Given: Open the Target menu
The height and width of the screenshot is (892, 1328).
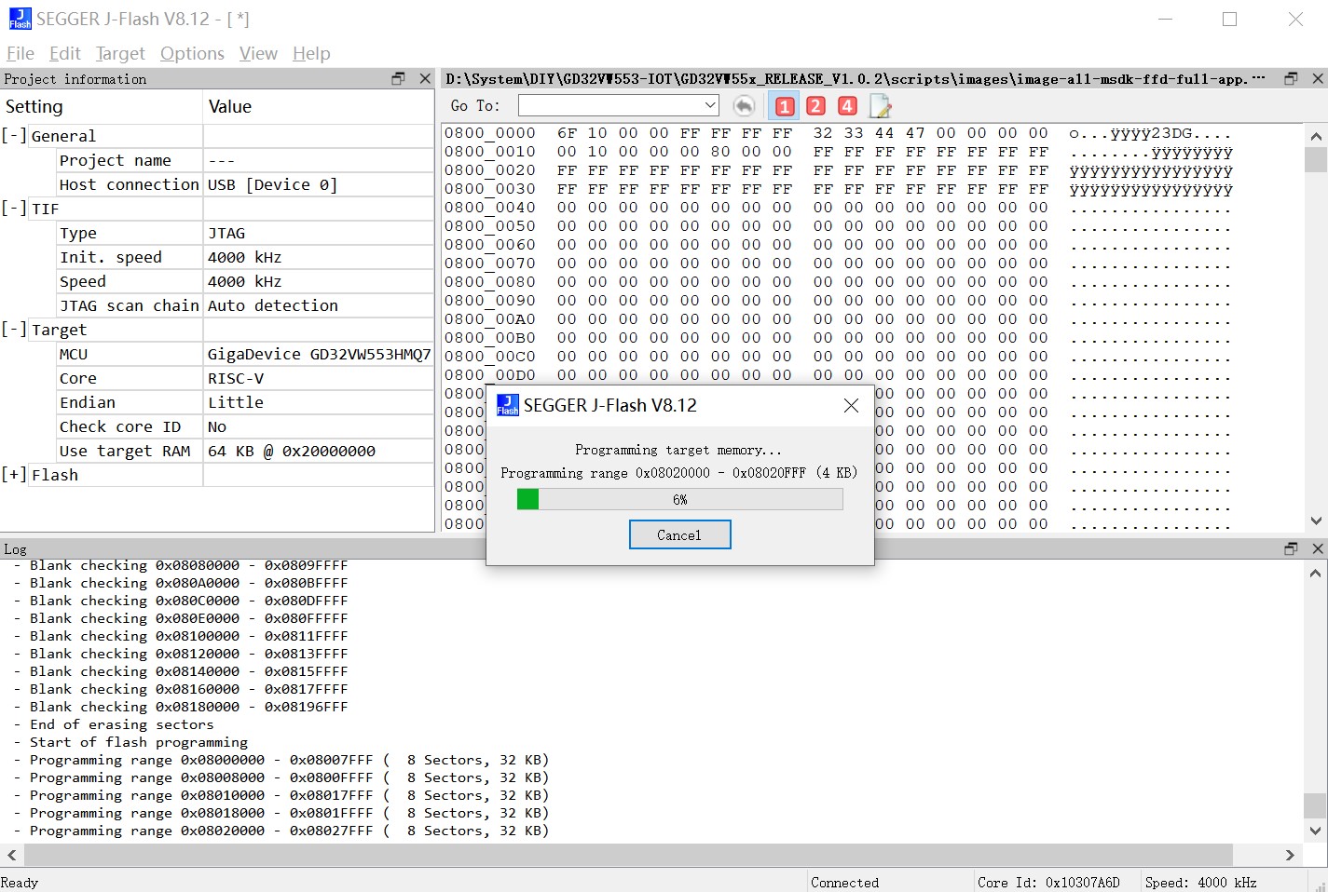Looking at the screenshot, I should point(120,54).
